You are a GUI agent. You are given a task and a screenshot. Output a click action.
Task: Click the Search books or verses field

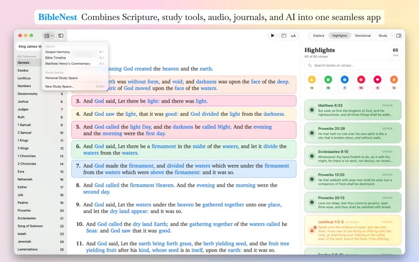[x=352, y=65]
